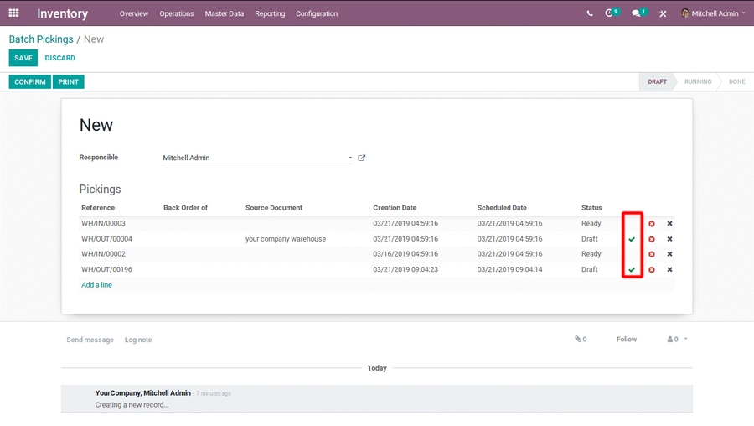Cancel picking WH/IN/00003 using red icon
754x426 pixels.
pyautogui.click(x=652, y=224)
